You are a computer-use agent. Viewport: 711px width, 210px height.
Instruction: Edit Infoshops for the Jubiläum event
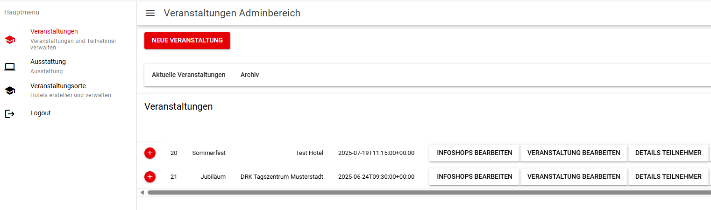pos(474,177)
